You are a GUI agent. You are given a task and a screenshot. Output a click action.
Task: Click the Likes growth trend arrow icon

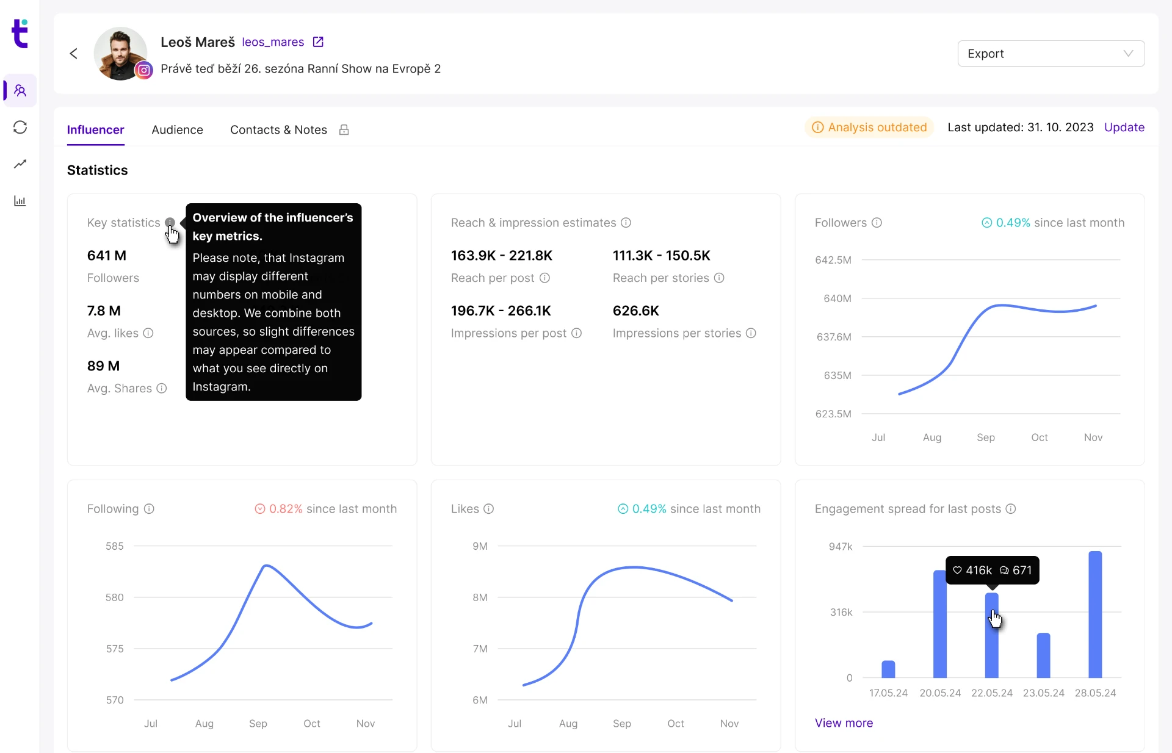coord(623,508)
